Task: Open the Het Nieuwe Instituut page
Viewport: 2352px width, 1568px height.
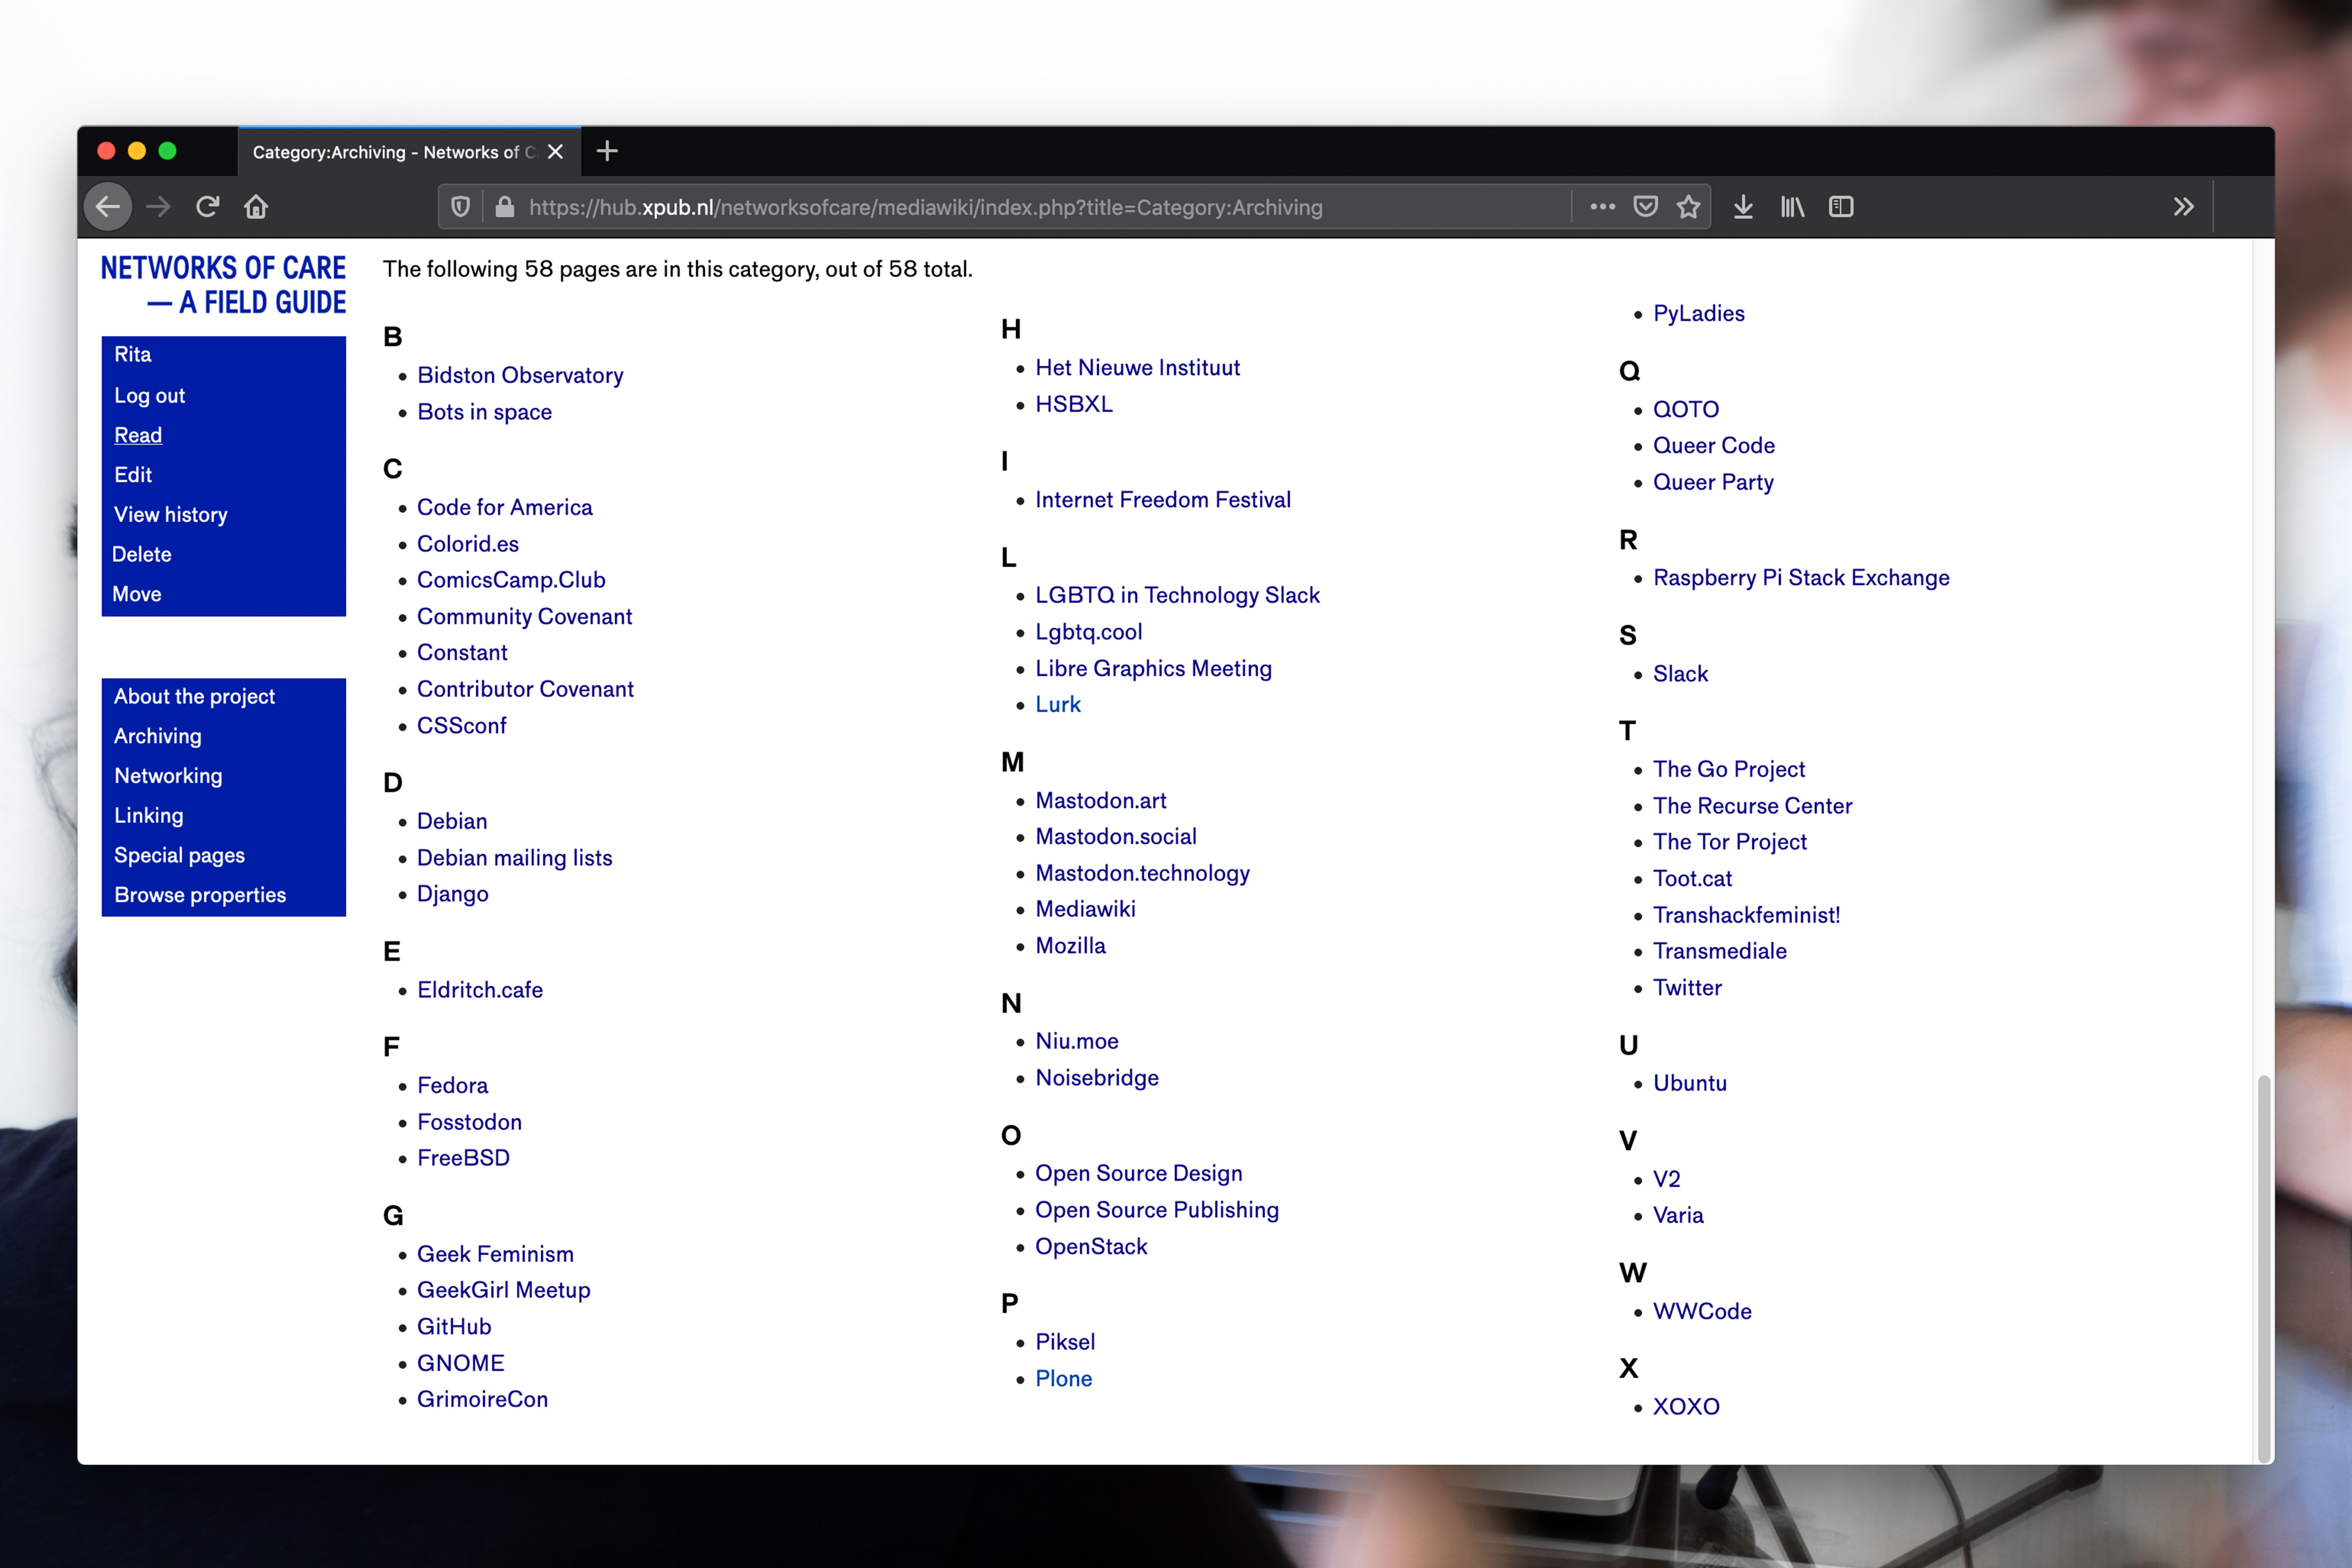Action: click(x=1137, y=368)
